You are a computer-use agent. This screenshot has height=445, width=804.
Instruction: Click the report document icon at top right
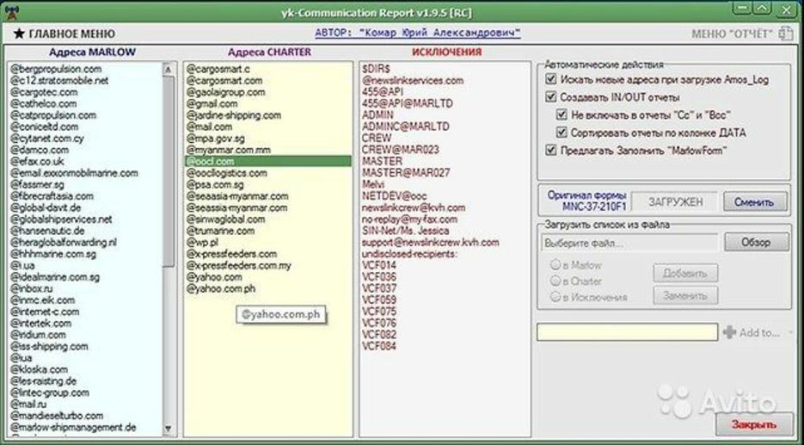(786, 34)
